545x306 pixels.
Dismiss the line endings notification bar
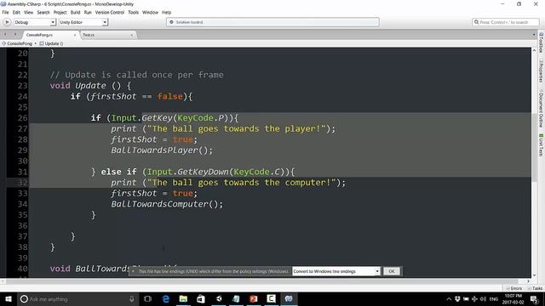[133, 271]
